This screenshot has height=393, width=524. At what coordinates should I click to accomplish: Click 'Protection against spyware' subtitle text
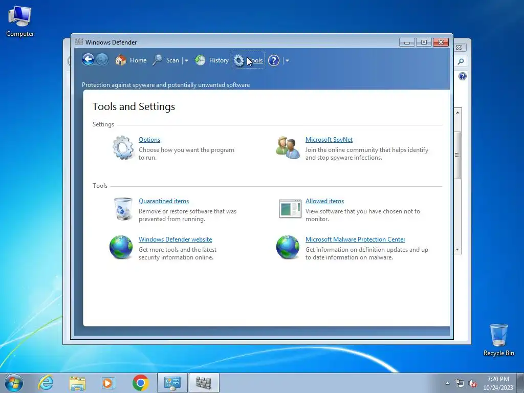pyautogui.click(x=166, y=85)
